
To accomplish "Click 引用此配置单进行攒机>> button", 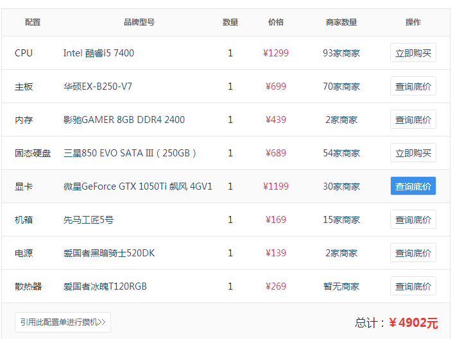I will coord(63,322).
